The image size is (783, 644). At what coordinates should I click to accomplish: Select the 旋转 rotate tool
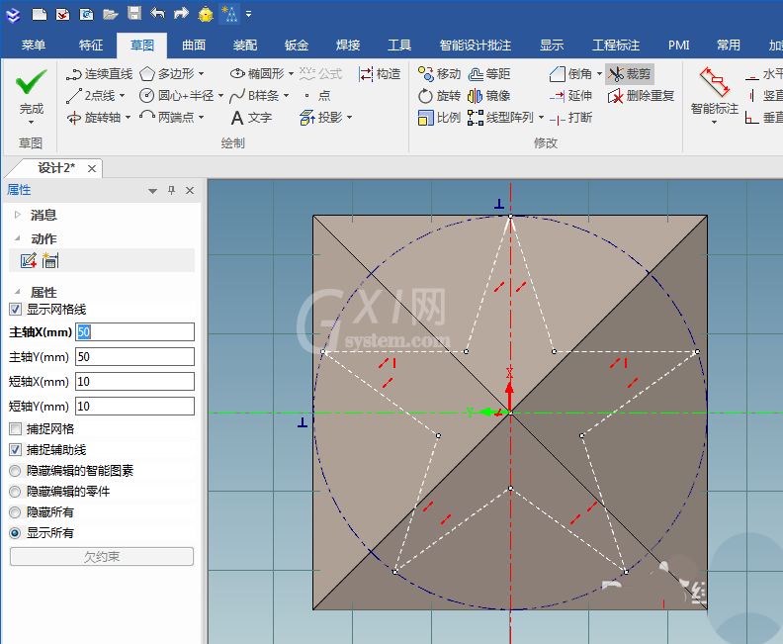[x=439, y=95]
